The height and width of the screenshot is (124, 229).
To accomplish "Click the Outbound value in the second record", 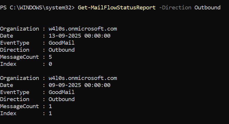I will pos(61,99).
